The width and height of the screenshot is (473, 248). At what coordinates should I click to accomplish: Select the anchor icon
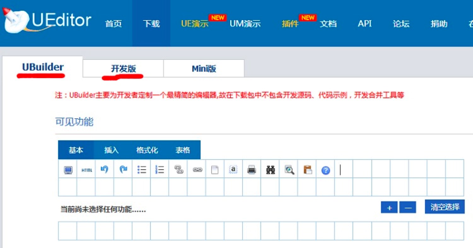(x=233, y=169)
